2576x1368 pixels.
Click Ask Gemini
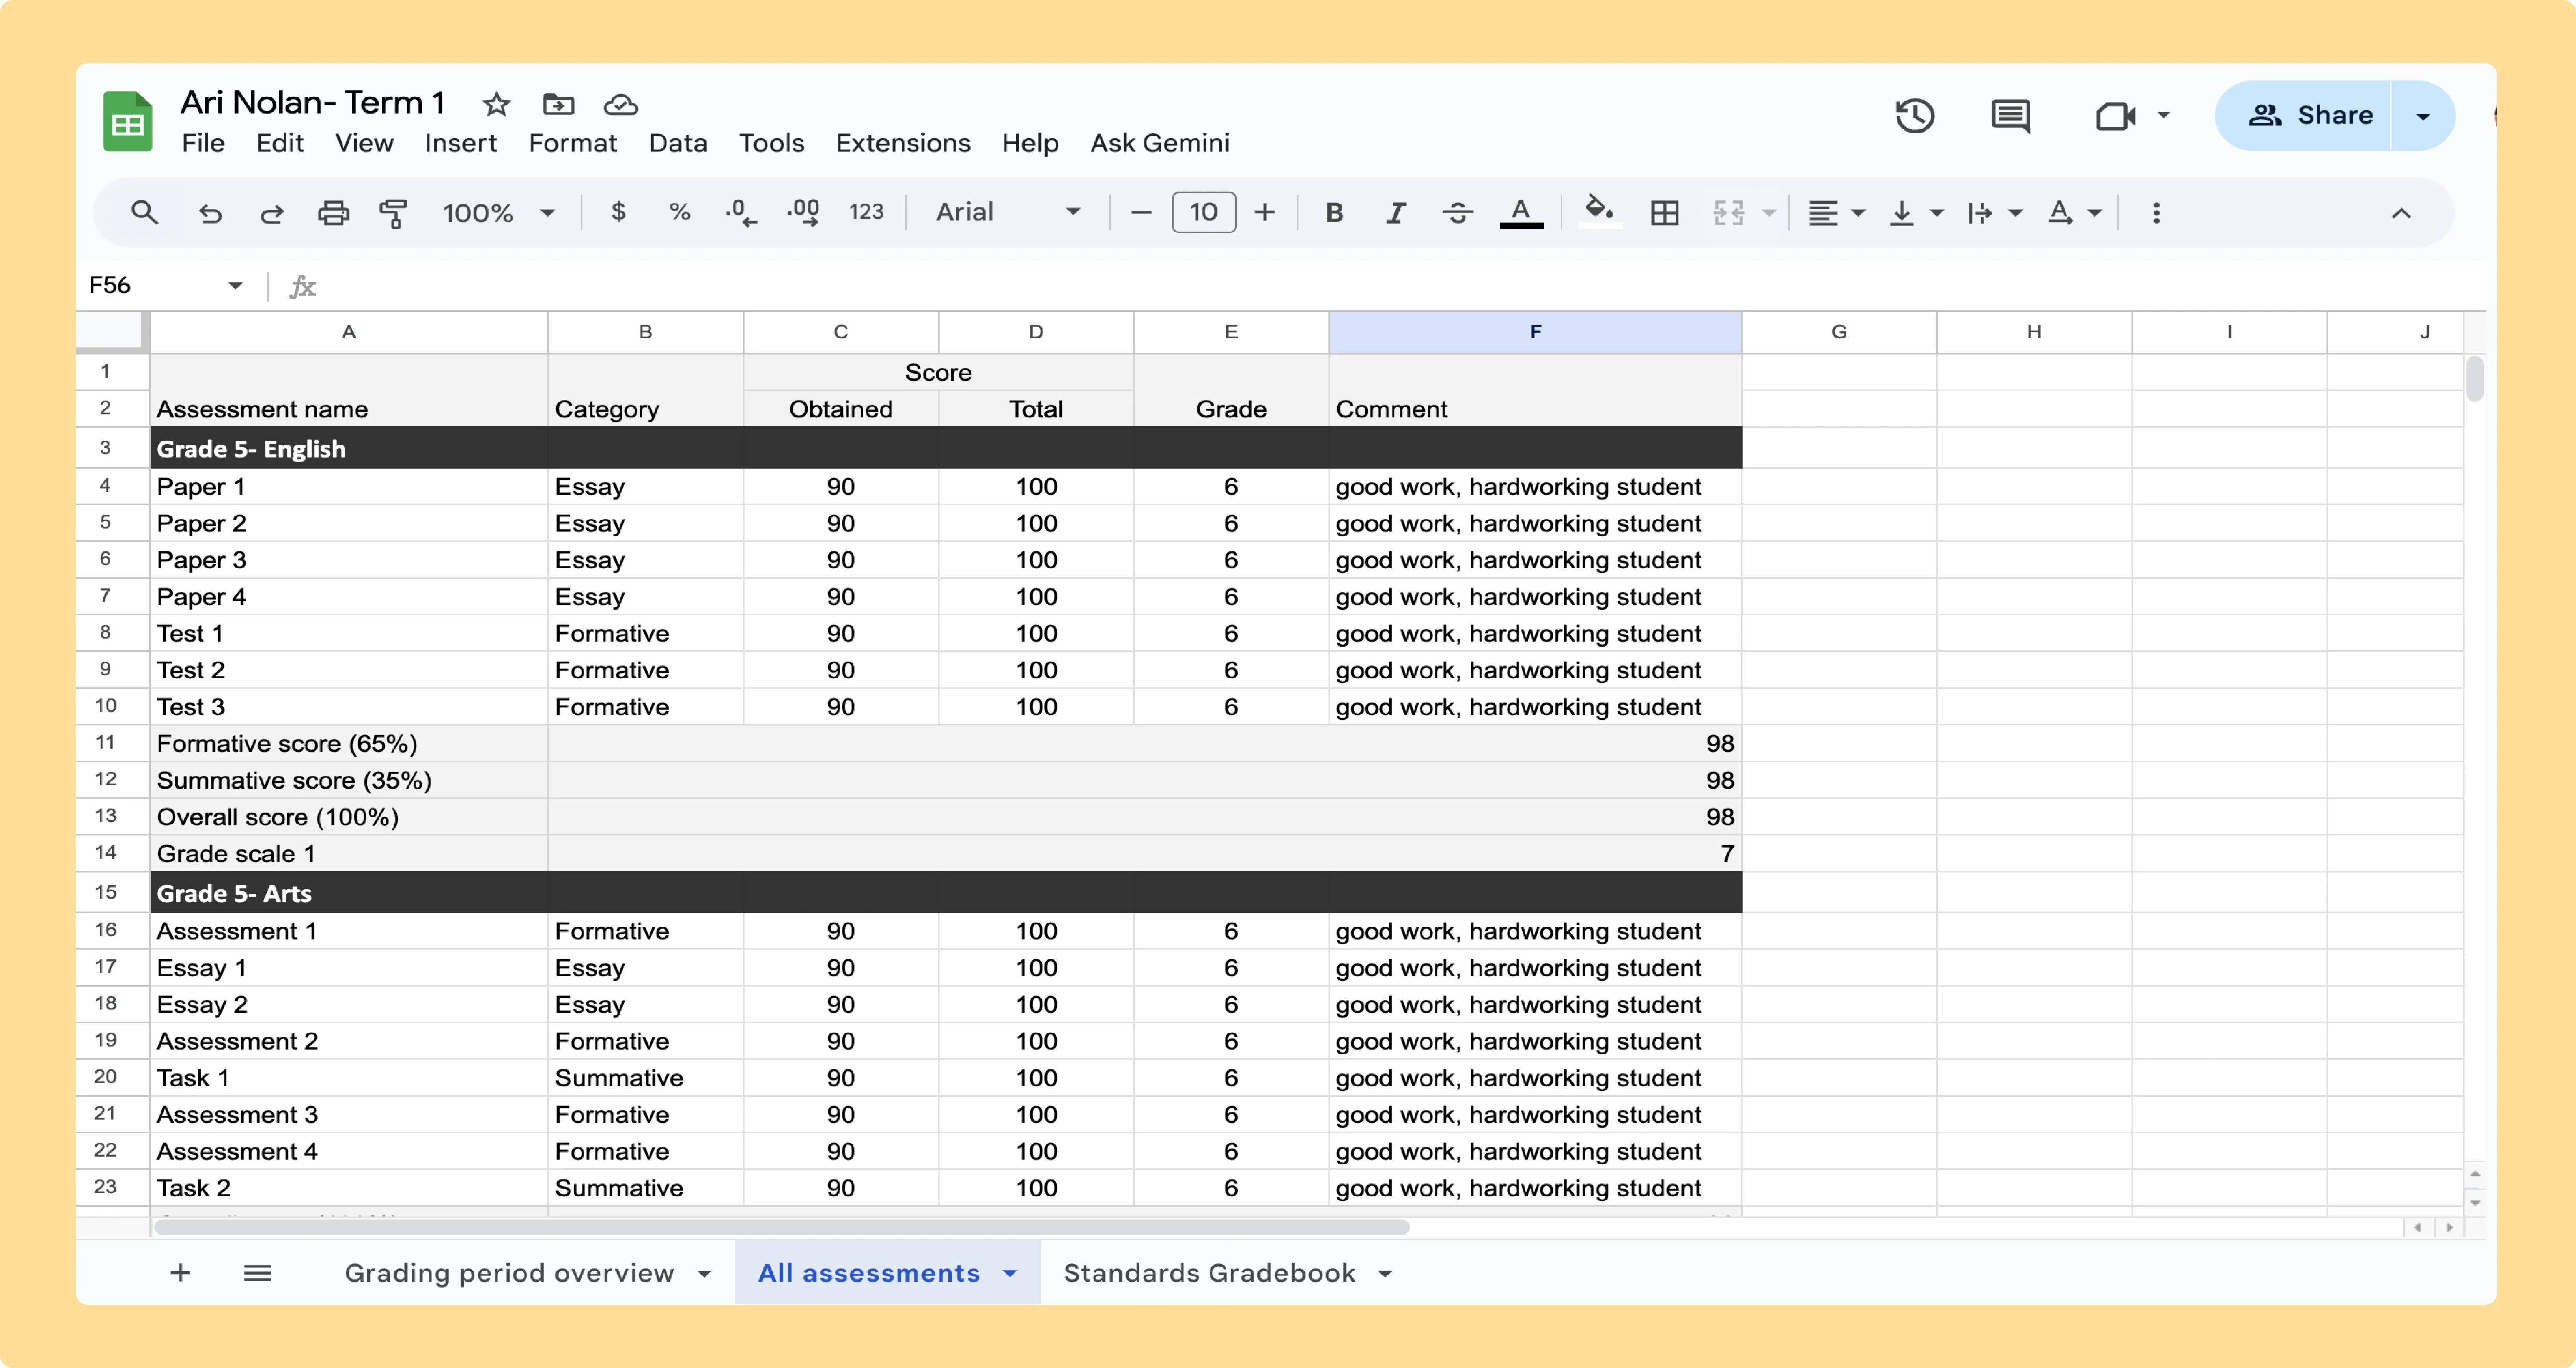[x=1160, y=143]
